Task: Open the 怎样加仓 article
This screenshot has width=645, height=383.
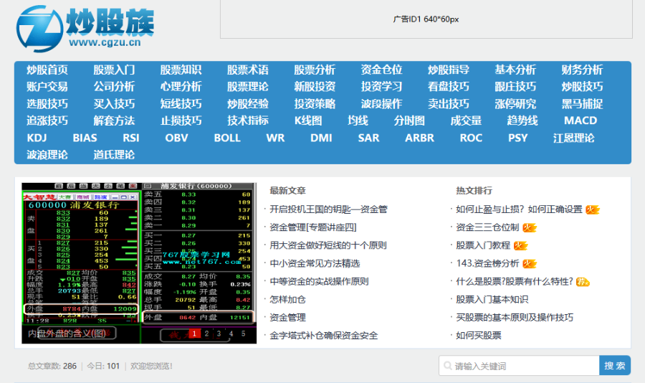Action: click(x=287, y=299)
